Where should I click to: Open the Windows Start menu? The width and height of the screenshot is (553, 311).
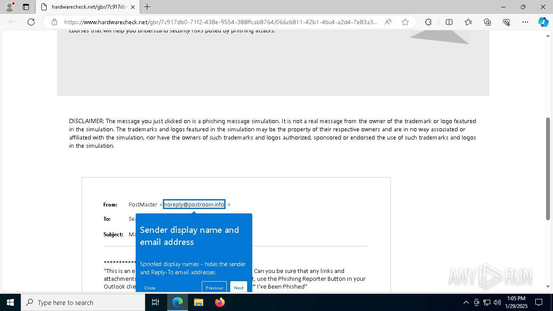[10, 302]
